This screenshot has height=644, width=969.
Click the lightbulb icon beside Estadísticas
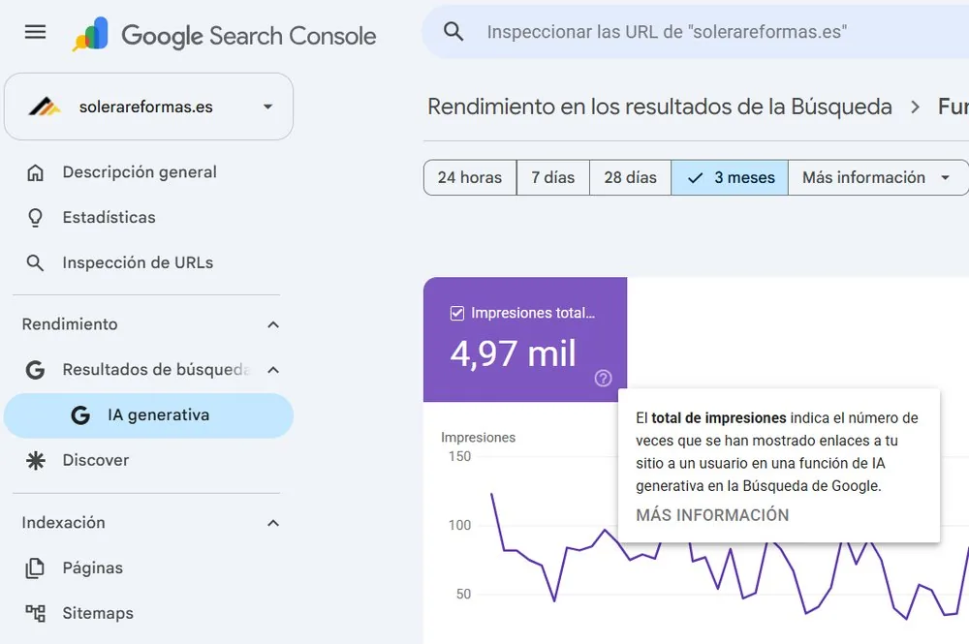tap(35, 218)
